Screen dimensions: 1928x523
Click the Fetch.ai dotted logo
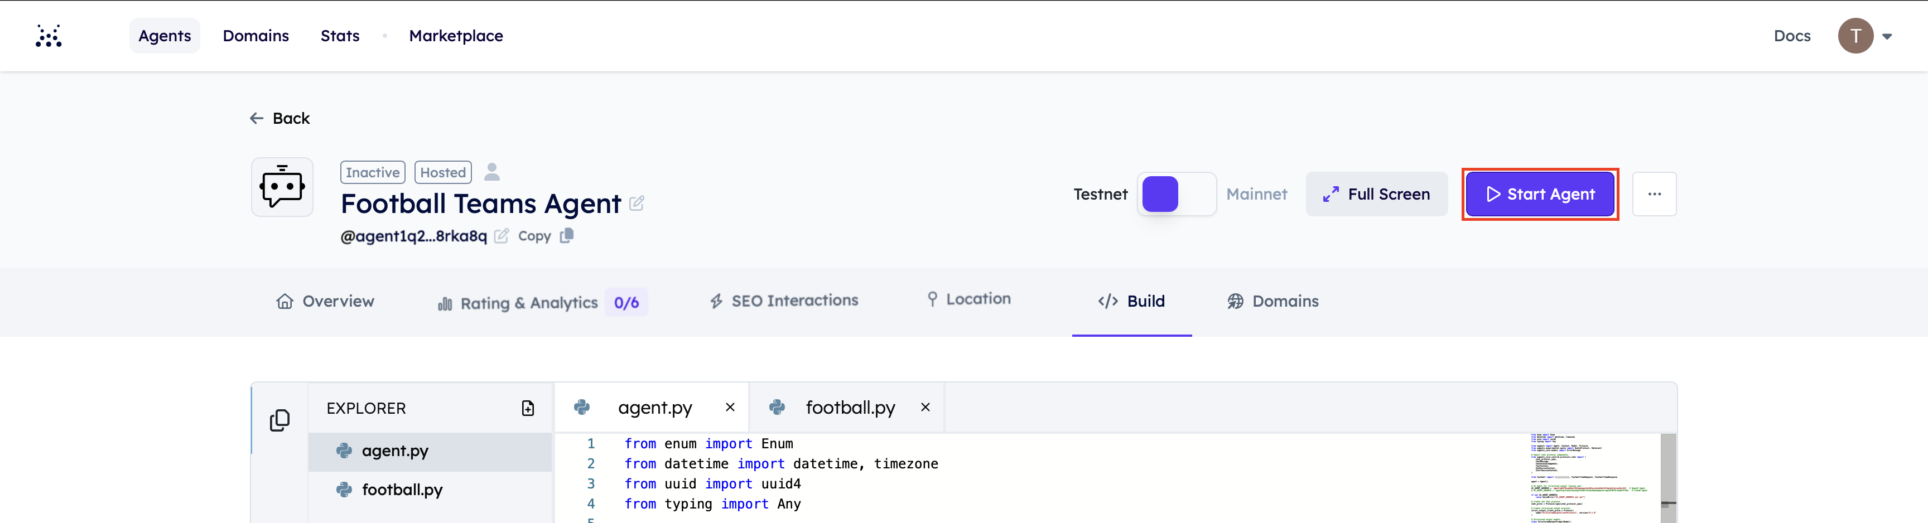pos(49,36)
